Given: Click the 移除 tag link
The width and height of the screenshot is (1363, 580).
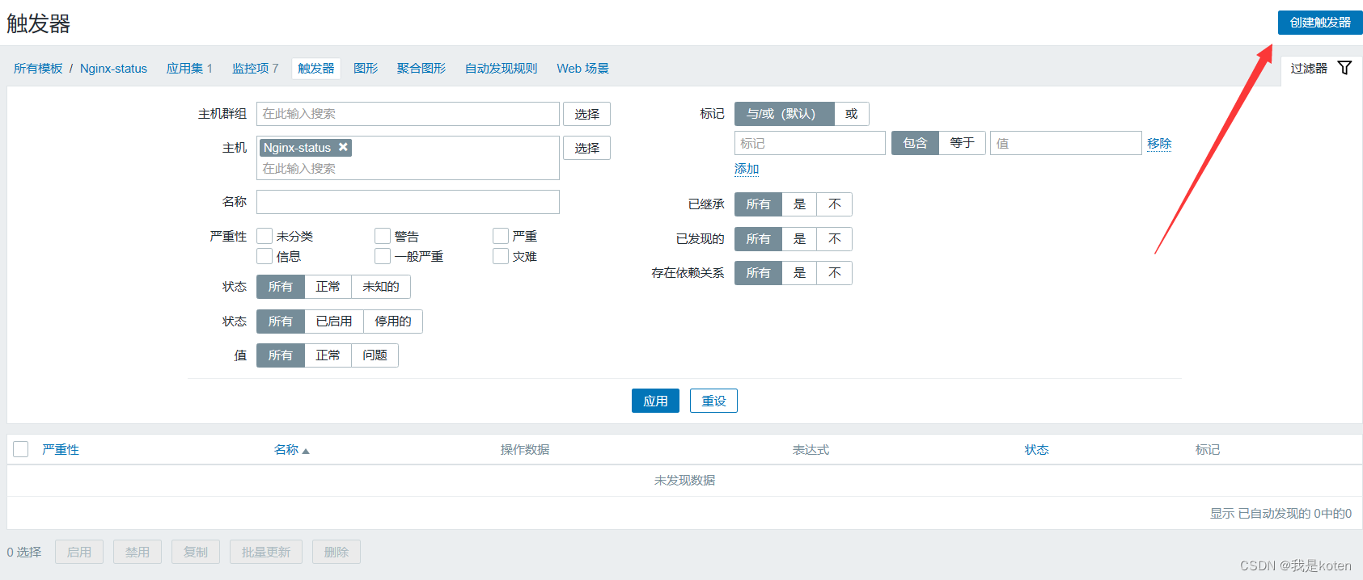Looking at the screenshot, I should click(x=1158, y=143).
